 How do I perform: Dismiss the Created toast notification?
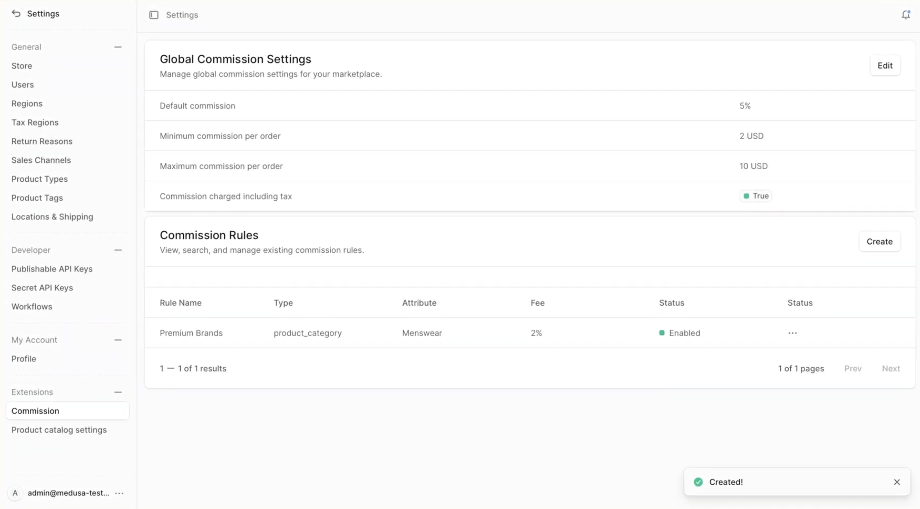[x=896, y=482]
